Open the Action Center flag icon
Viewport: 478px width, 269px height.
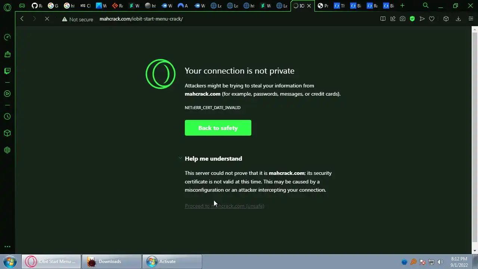click(422, 262)
